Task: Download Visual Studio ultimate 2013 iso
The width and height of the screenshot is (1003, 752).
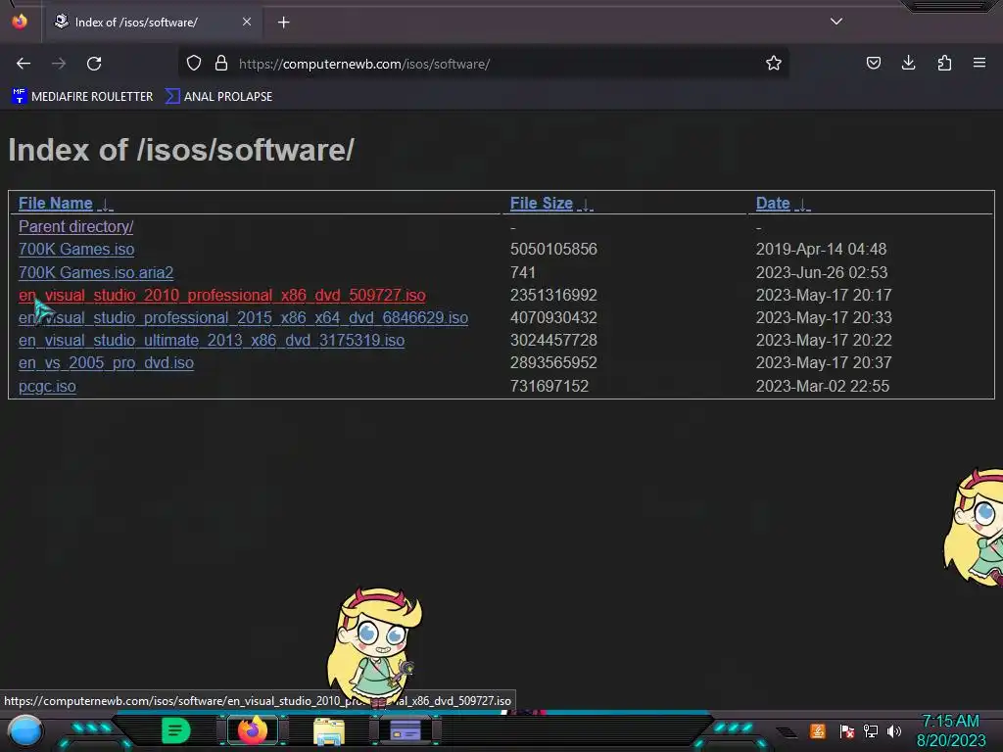Action: [x=212, y=340]
